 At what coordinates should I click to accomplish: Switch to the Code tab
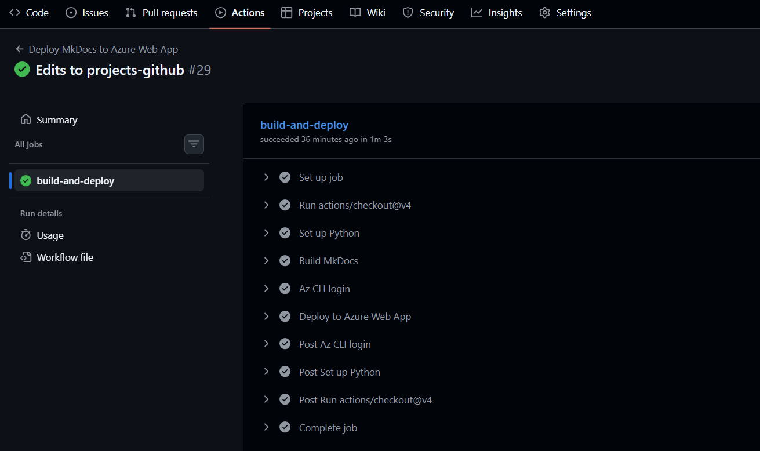pyautogui.click(x=29, y=13)
